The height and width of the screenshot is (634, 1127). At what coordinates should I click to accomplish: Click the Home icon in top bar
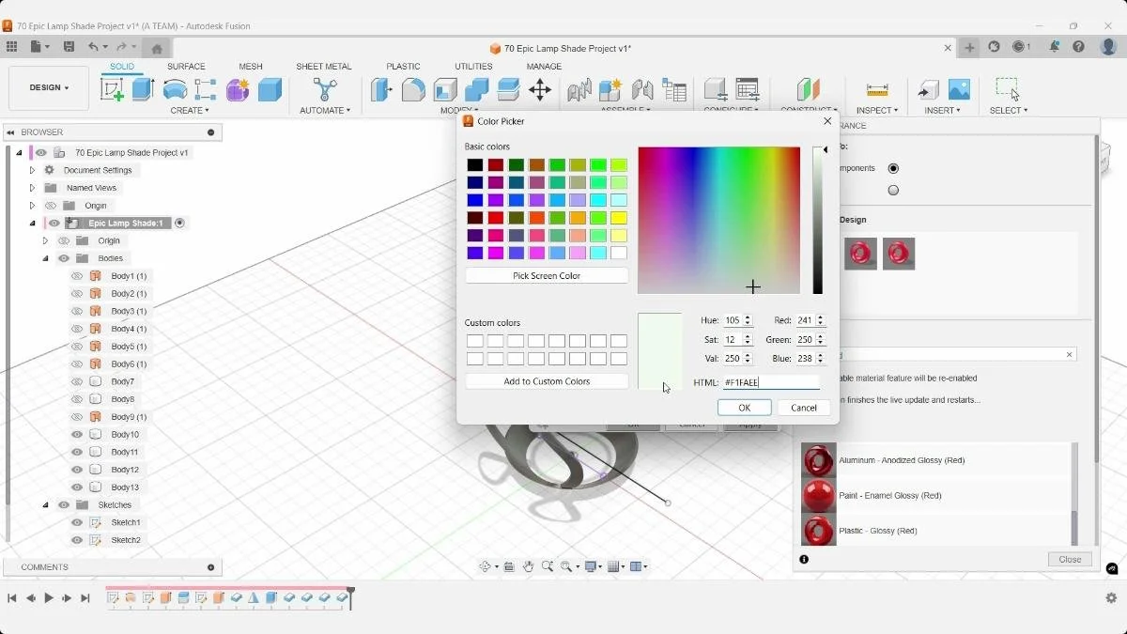157,48
